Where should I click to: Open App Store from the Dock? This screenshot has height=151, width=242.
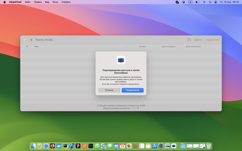pos(154,146)
